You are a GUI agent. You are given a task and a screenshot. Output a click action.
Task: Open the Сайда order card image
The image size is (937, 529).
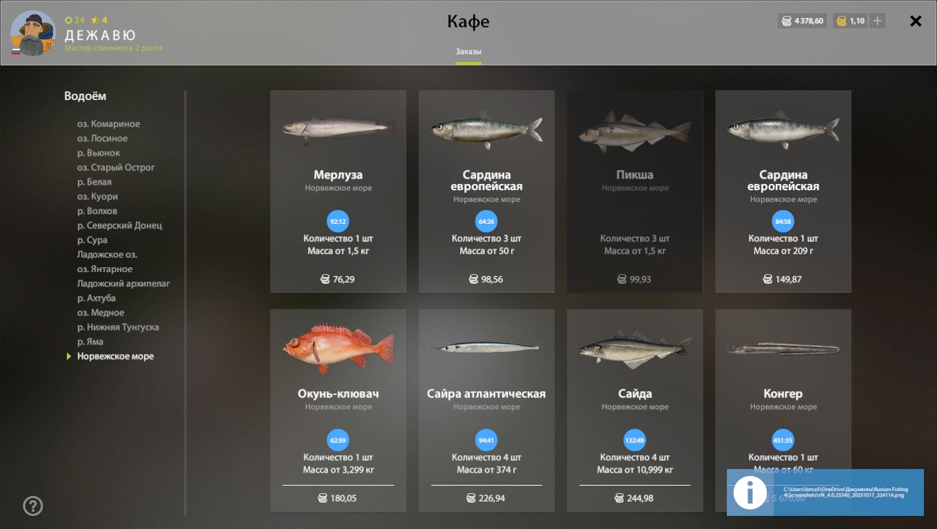635,349
